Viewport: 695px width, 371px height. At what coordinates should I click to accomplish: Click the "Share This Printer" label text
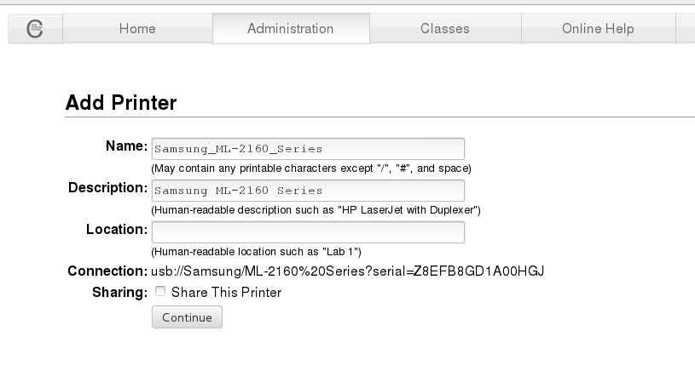tap(226, 293)
